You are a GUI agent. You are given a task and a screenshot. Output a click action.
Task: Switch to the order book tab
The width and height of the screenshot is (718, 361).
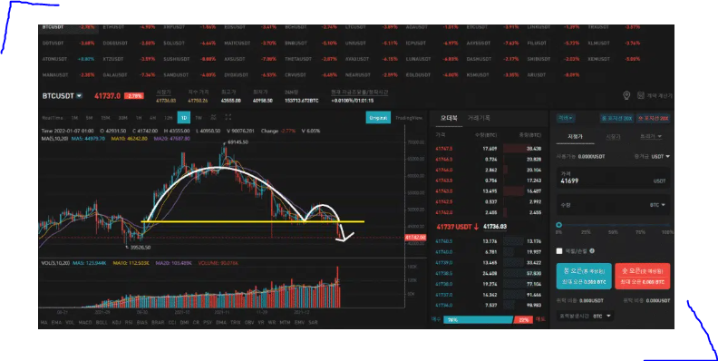click(449, 118)
